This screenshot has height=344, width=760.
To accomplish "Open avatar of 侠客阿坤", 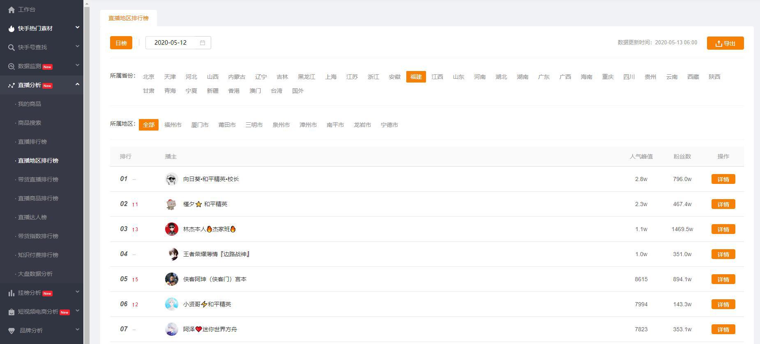I will 171,279.
